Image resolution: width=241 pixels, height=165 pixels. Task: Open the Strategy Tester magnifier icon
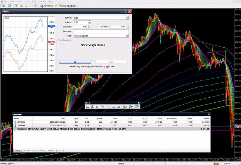coord(36,6)
